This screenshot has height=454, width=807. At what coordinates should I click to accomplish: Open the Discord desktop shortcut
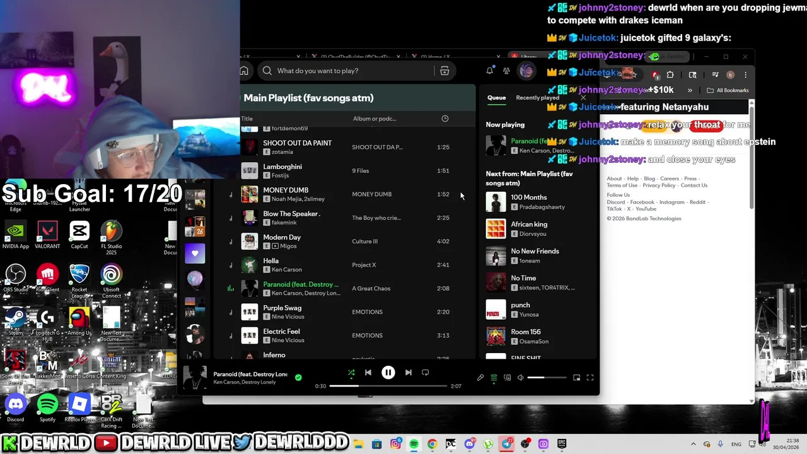[x=15, y=408]
